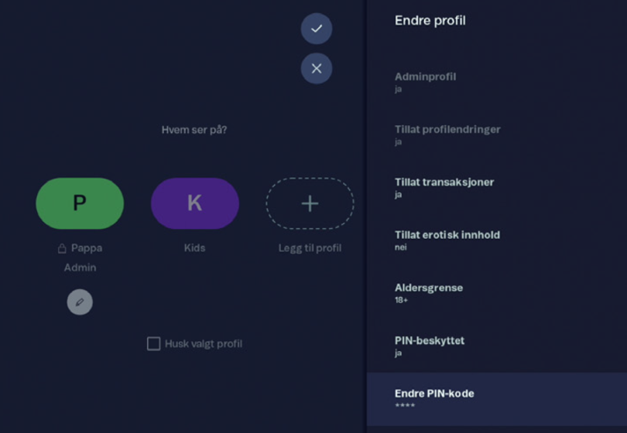Select the green P profile avatar

(x=80, y=203)
